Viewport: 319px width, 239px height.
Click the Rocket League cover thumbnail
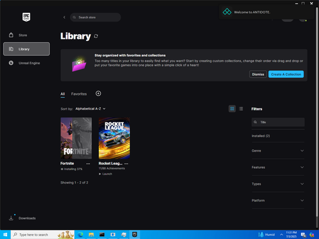click(114, 138)
